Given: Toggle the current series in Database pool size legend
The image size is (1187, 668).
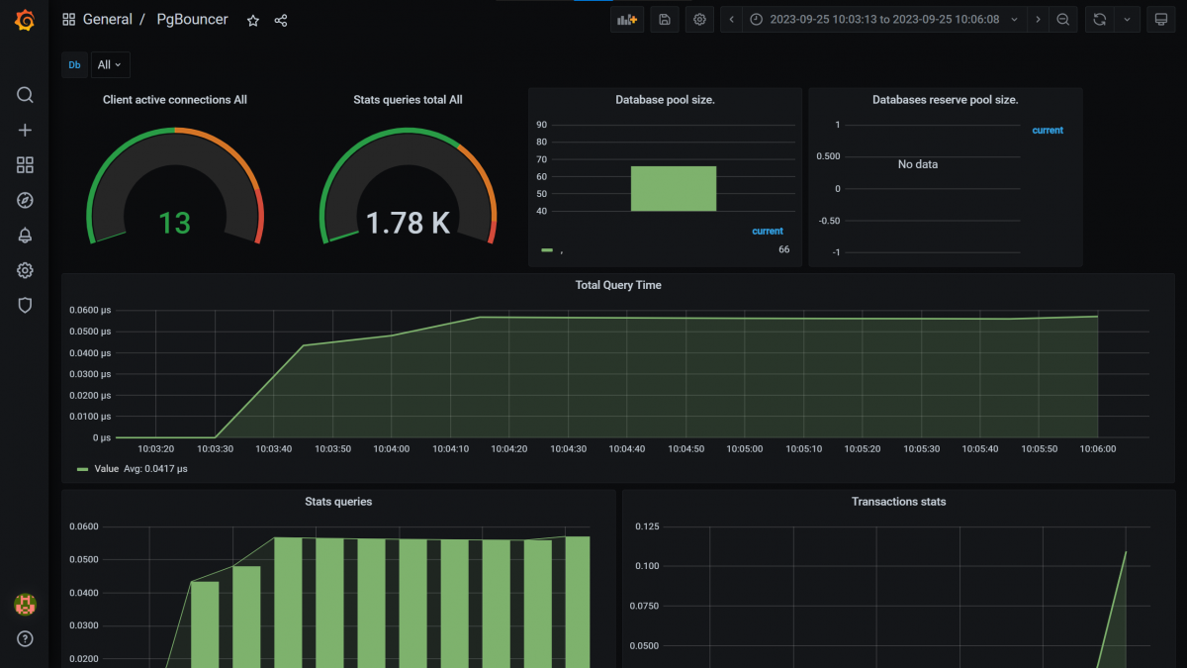Looking at the screenshot, I should coord(768,231).
